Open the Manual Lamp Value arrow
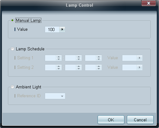 pos(62,29)
